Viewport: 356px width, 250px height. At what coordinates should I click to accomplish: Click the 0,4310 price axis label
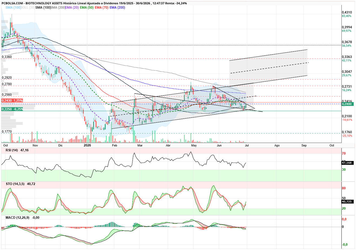(x=347, y=12)
